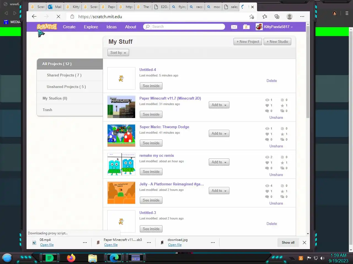The height and width of the screenshot is (264, 353).
Task: Open Firefox from the taskbar
Action: point(71,258)
